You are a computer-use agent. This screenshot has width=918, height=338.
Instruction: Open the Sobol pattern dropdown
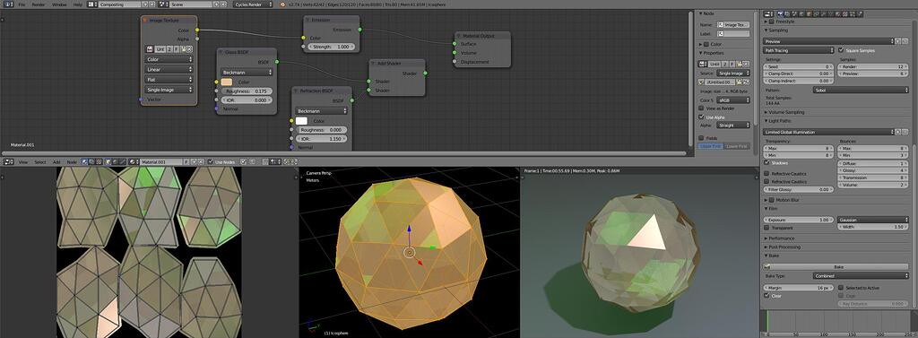(860, 91)
